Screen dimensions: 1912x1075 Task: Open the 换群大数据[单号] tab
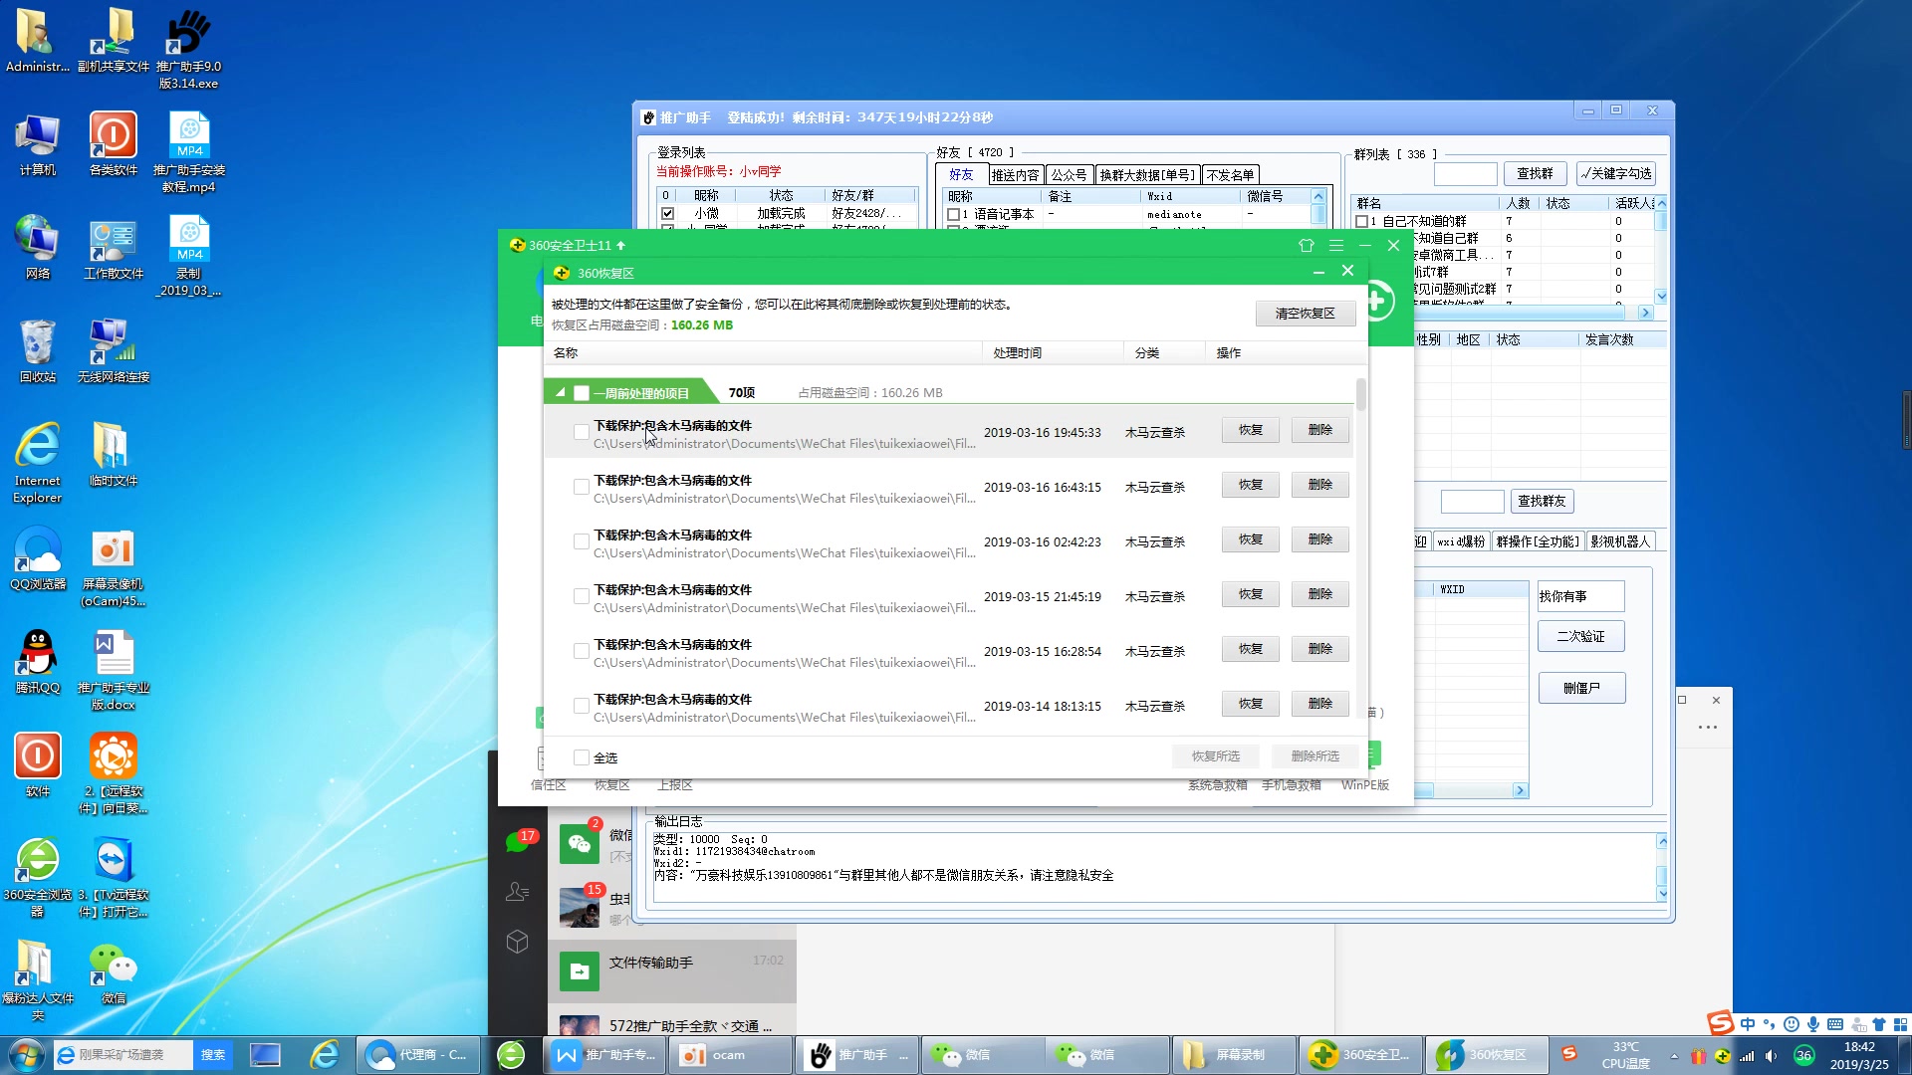1147,174
